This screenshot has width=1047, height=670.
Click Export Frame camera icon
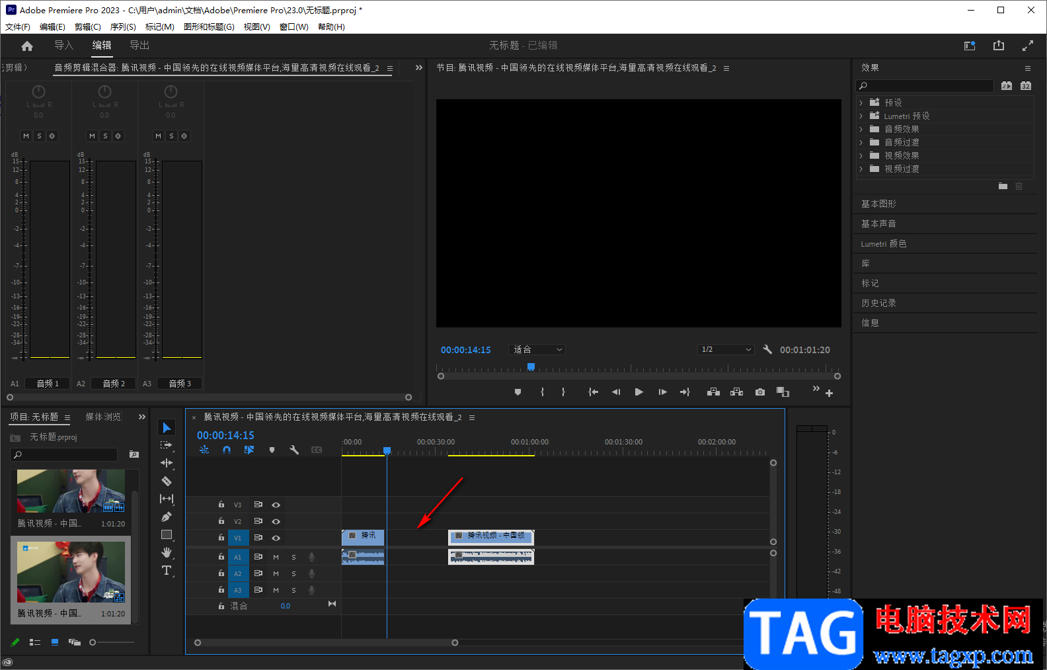tap(760, 392)
